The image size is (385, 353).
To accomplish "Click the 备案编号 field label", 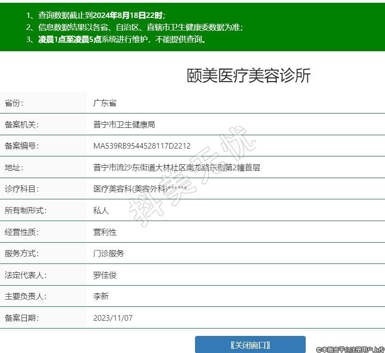I will coord(22,146).
